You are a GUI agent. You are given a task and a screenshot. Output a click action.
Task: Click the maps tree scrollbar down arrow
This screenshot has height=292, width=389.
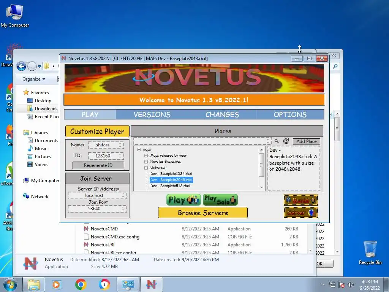(261, 187)
